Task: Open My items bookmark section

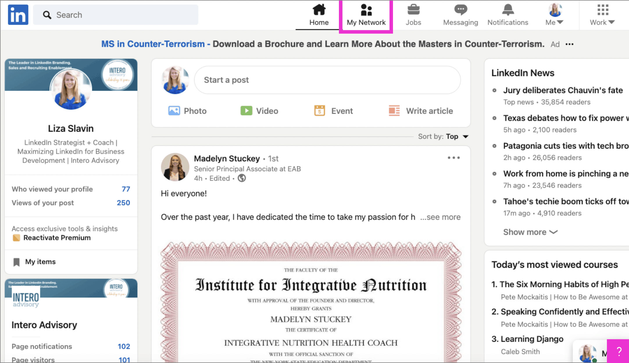Action: (40, 262)
